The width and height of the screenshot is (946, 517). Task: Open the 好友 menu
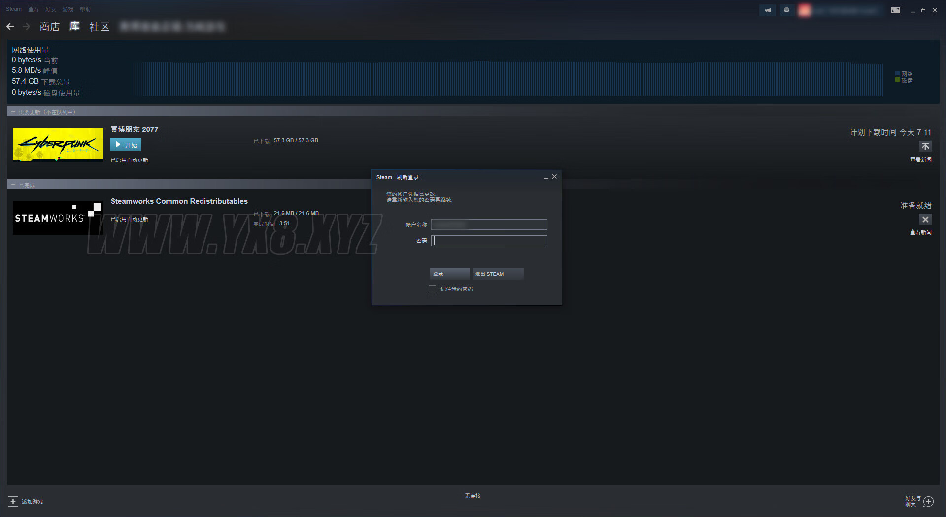51,9
